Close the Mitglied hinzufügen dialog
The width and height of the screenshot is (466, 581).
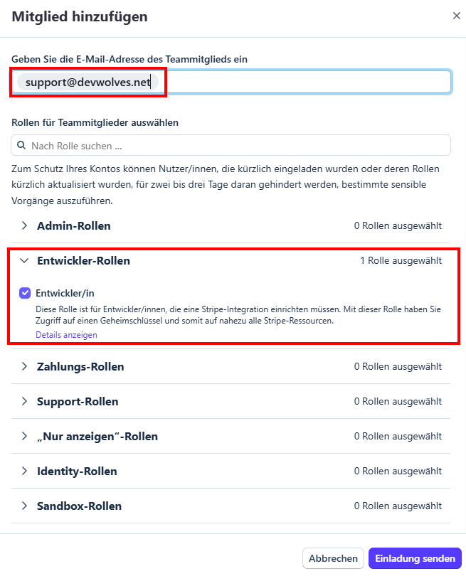456,16
